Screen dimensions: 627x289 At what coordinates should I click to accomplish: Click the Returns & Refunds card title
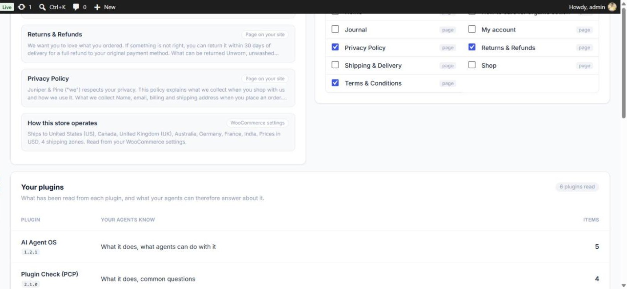(55, 34)
